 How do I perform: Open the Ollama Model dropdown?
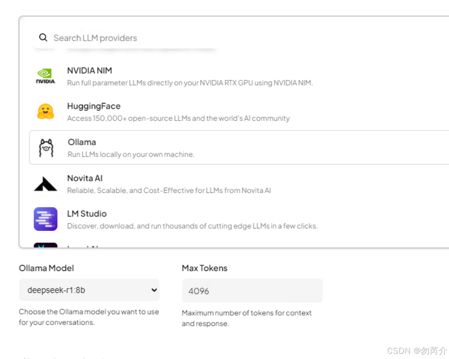pos(89,290)
